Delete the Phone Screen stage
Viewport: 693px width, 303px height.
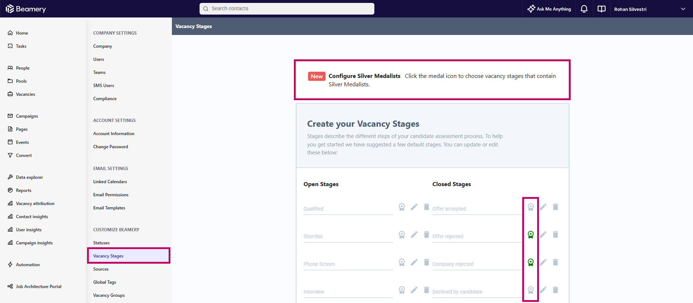click(426, 262)
